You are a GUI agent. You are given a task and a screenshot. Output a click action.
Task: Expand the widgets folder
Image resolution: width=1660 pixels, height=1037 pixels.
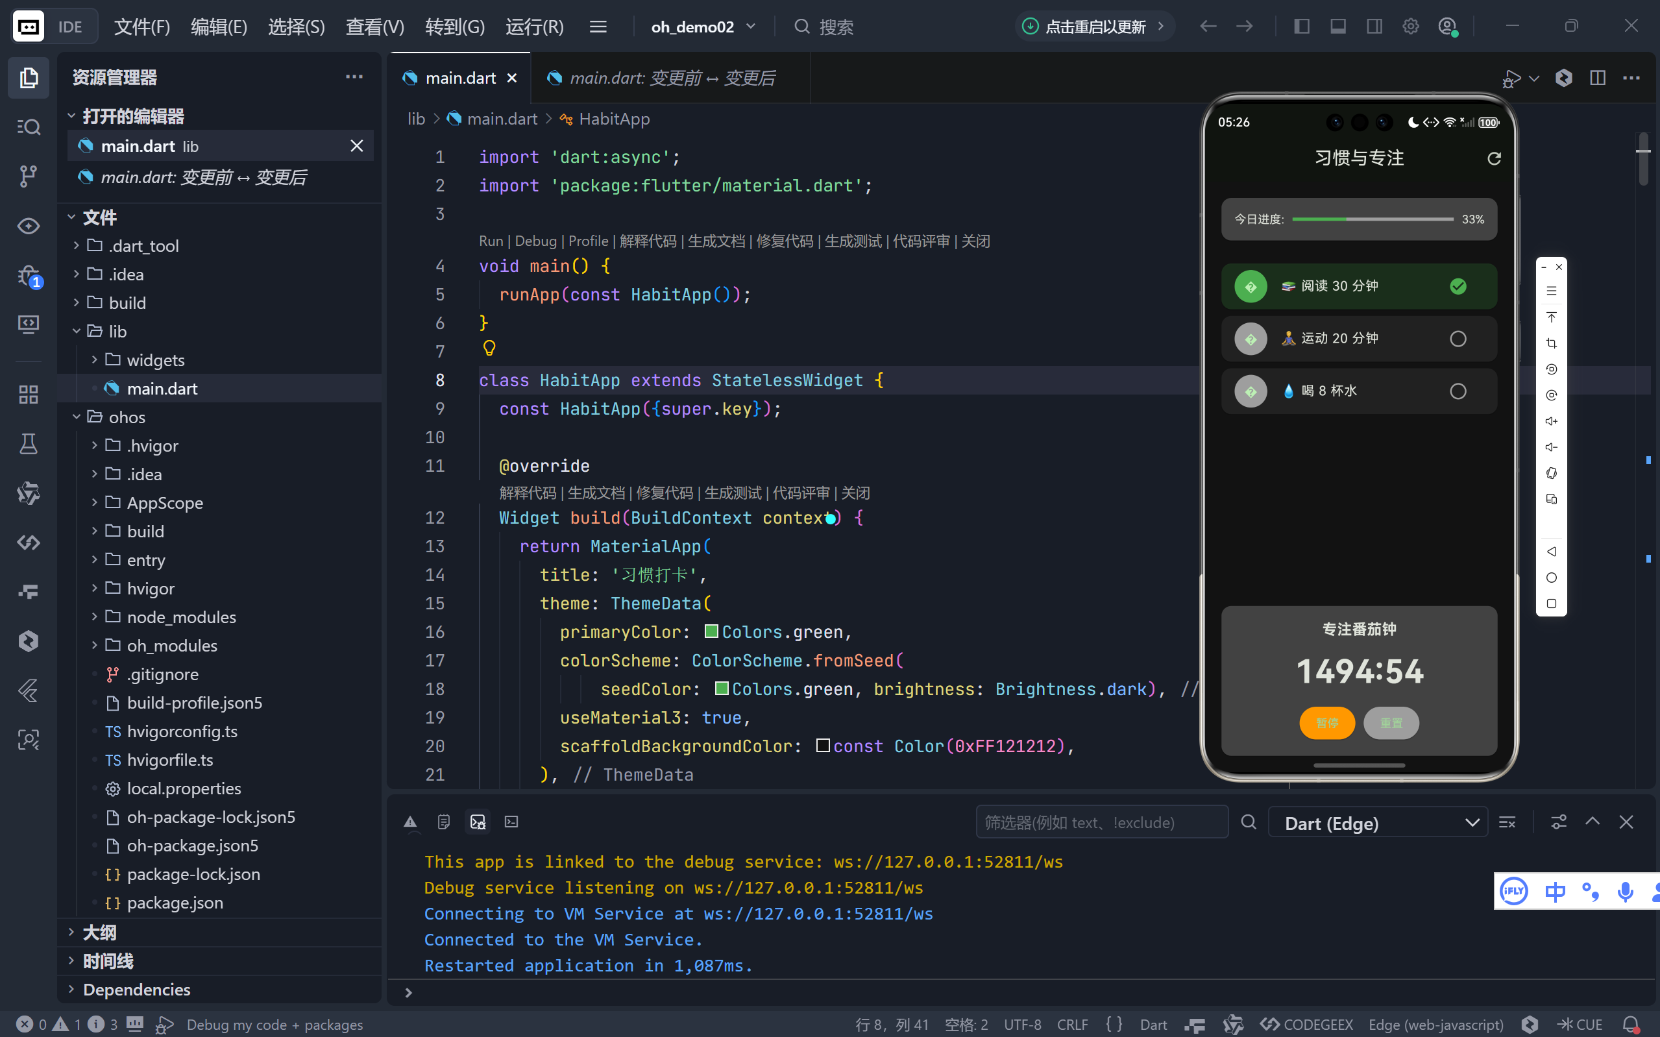coord(155,360)
